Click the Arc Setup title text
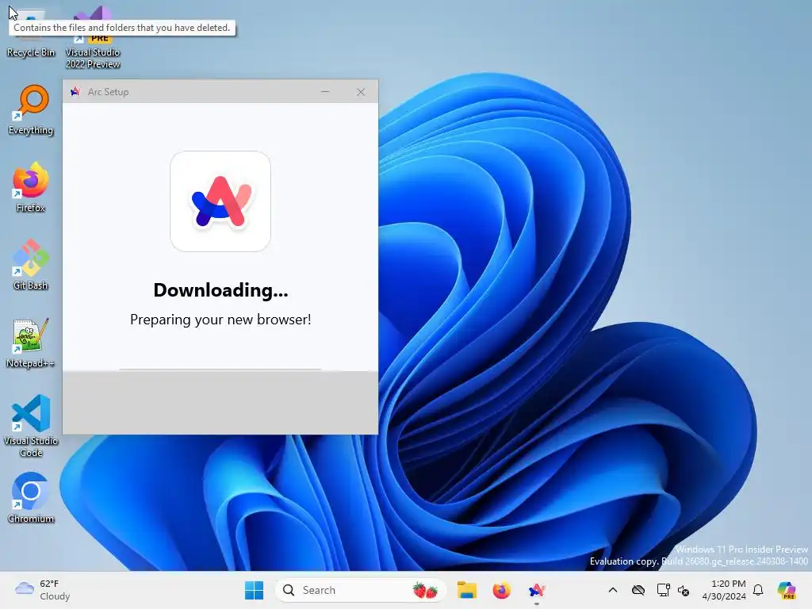The image size is (812, 609). click(108, 92)
